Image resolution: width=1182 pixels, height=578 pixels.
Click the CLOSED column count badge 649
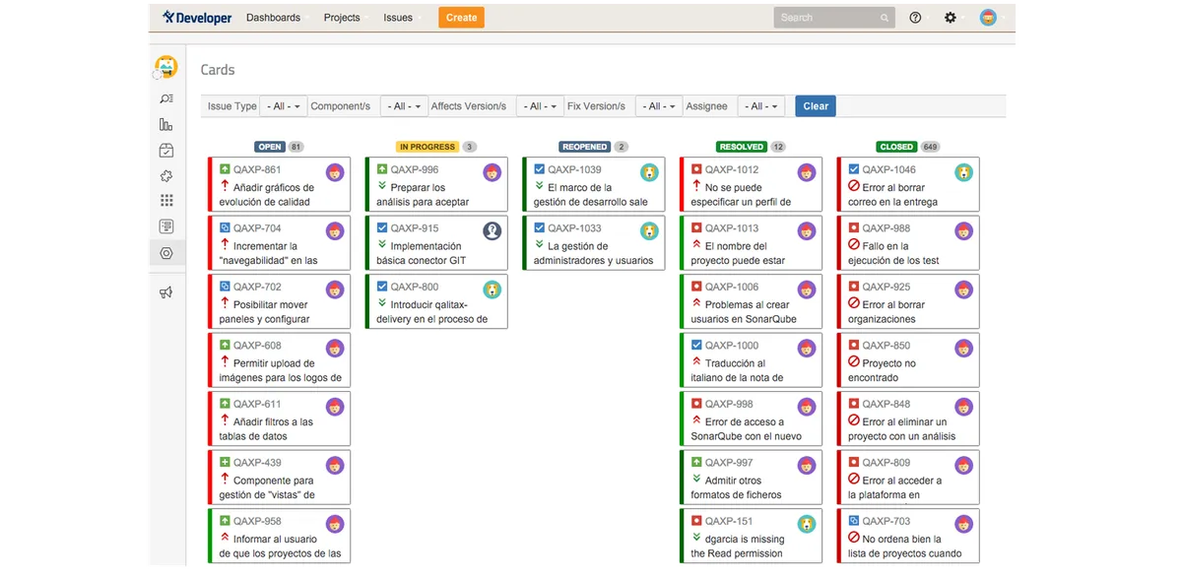[x=930, y=147]
